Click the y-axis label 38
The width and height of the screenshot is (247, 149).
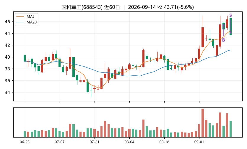coord(7,69)
